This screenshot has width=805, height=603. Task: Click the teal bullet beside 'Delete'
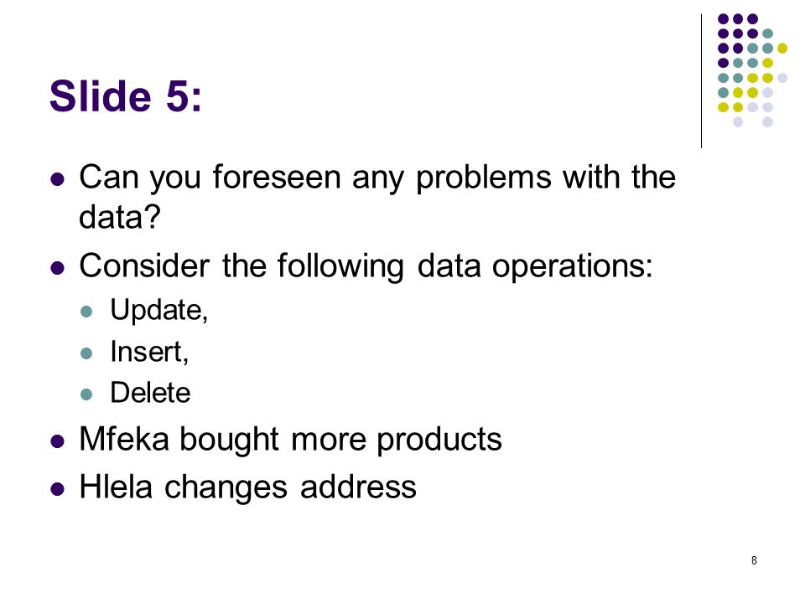pos(86,394)
